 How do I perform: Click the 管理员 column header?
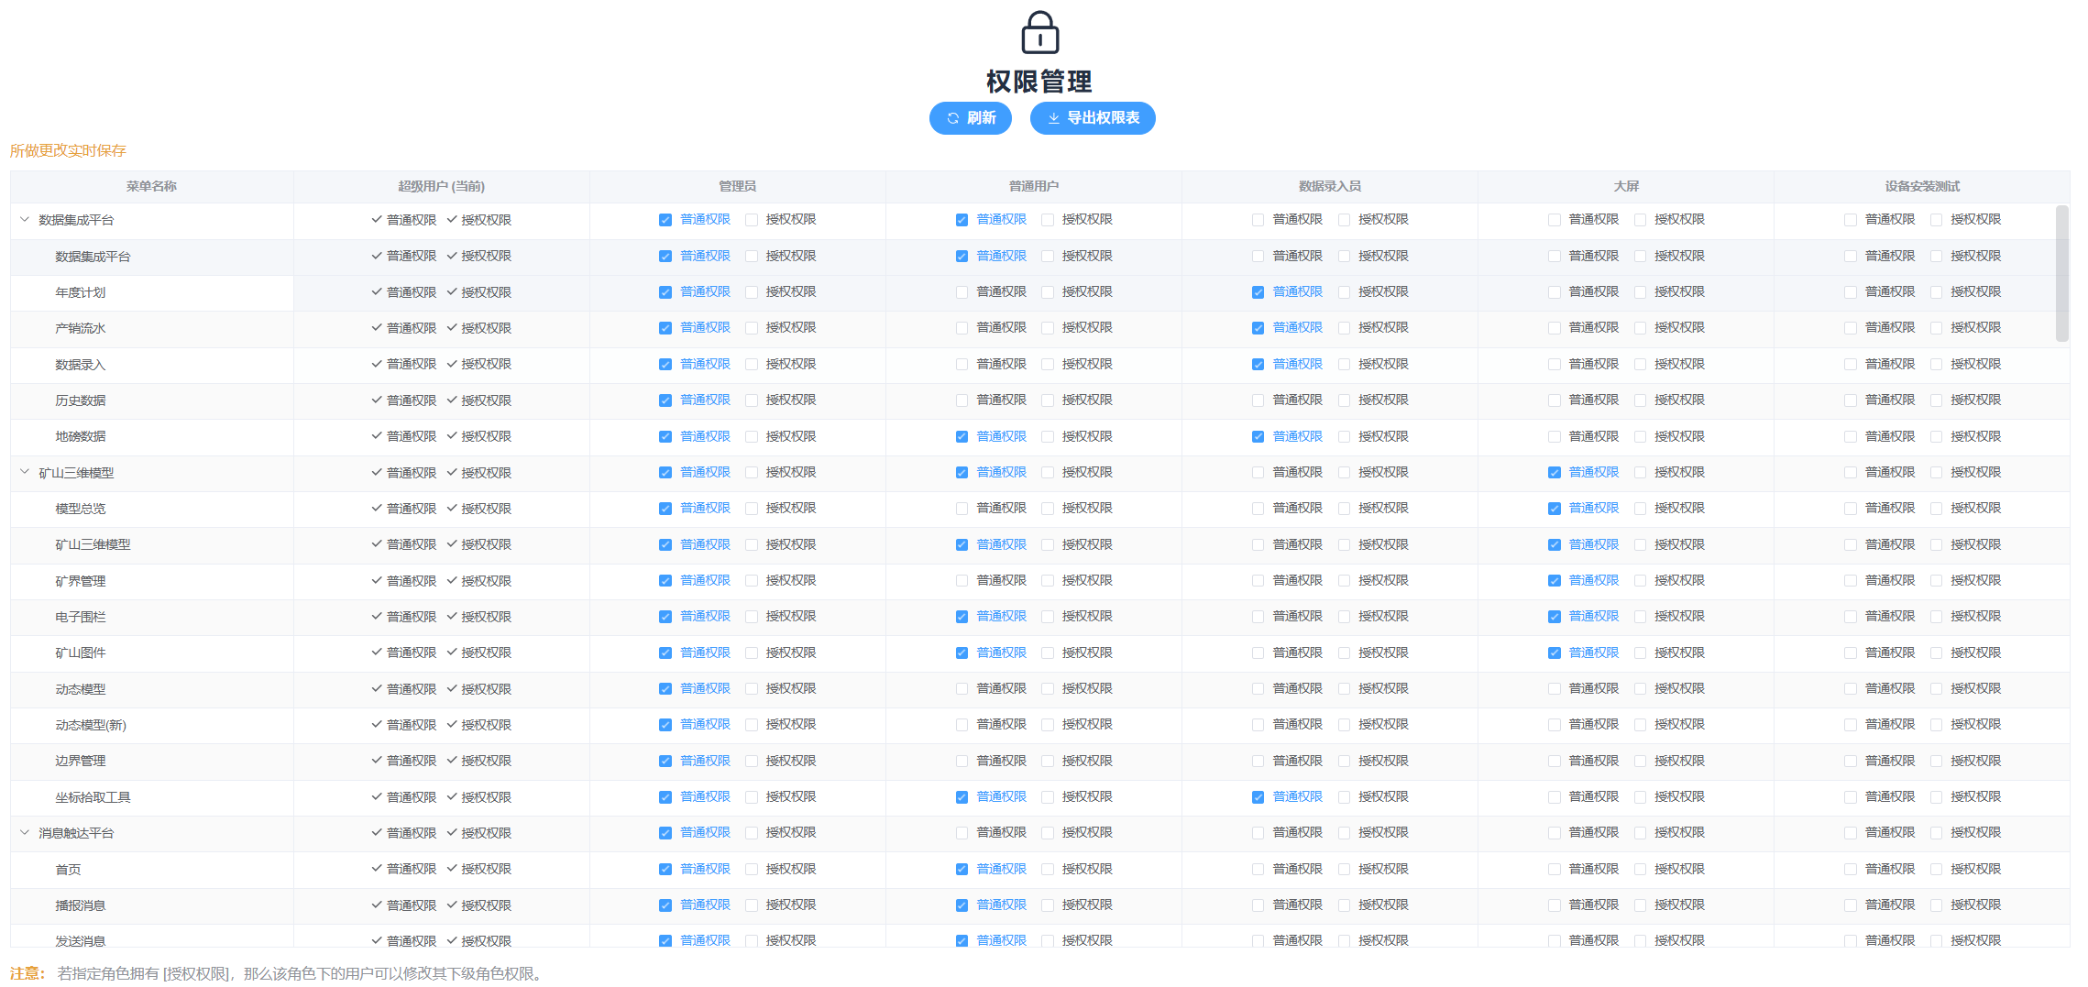(737, 186)
